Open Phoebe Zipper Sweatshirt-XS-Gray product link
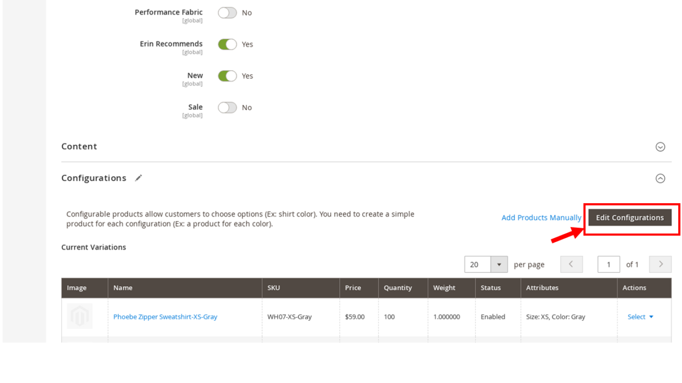Viewport: 682px width, 383px height. (x=165, y=317)
